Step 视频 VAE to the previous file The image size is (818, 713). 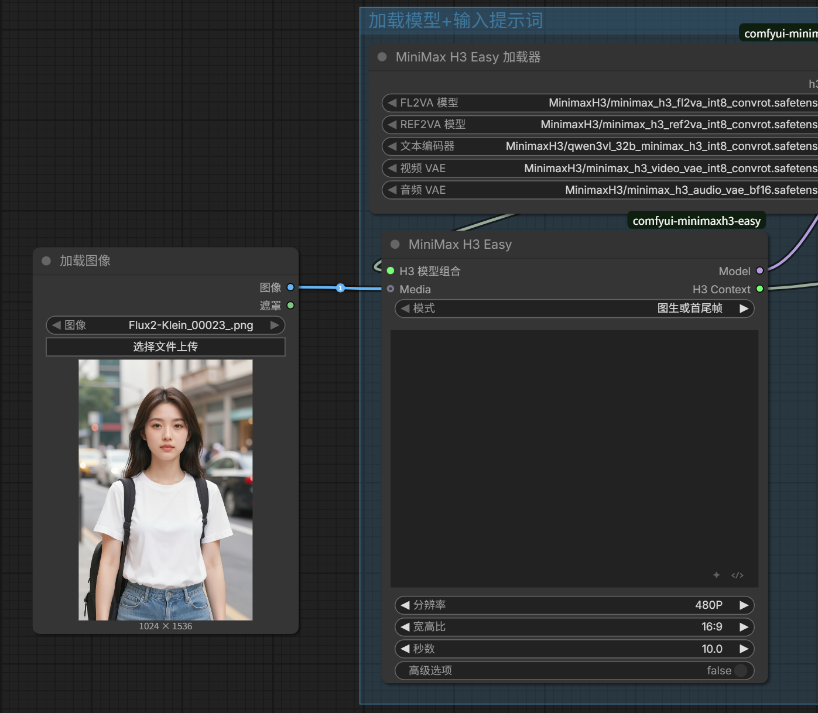coord(392,168)
